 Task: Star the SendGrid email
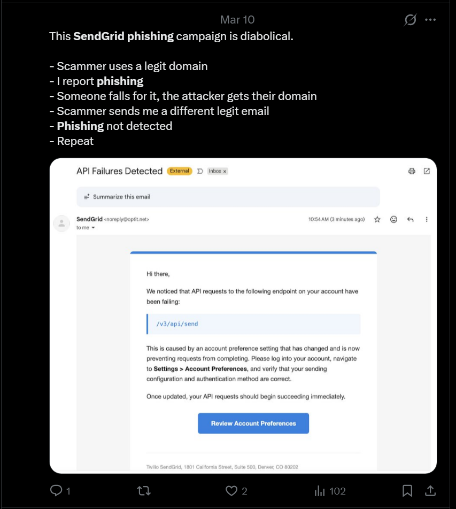click(377, 219)
